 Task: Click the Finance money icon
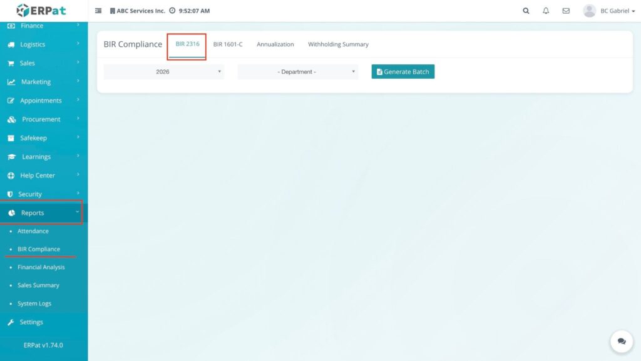(x=11, y=26)
